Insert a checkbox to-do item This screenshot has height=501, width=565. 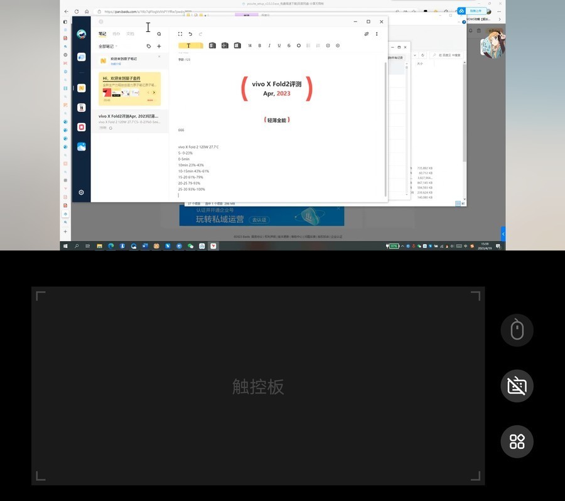click(328, 45)
